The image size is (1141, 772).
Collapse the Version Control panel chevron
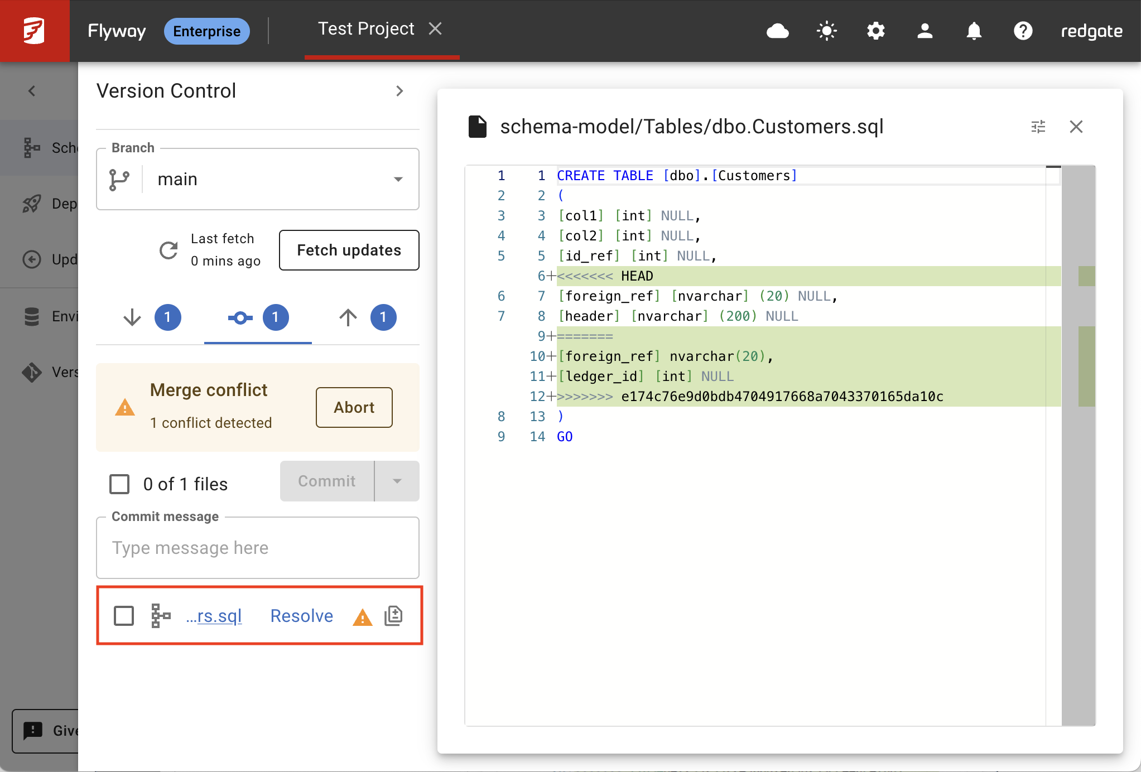[x=399, y=91]
